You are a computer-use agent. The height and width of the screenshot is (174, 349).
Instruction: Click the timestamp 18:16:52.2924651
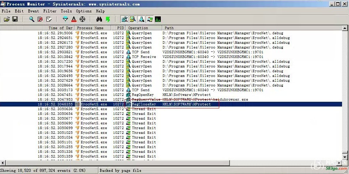click(55, 38)
